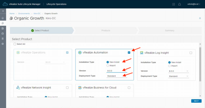The image size is (205, 108).
Task: Expand the sidebar with double chevron icon
Action: click(3, 11)
